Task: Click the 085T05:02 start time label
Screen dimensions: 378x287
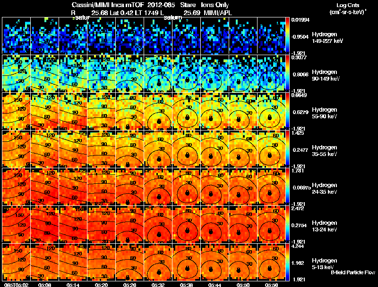Action: click(16, 285)
